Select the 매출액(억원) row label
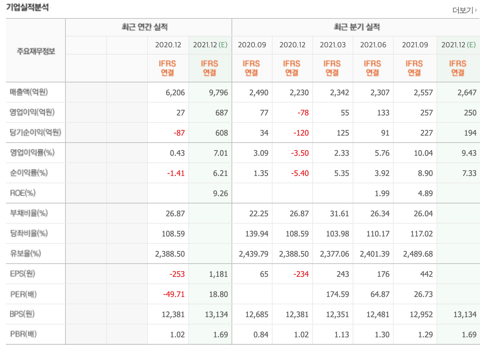 [x=29, y=92]
